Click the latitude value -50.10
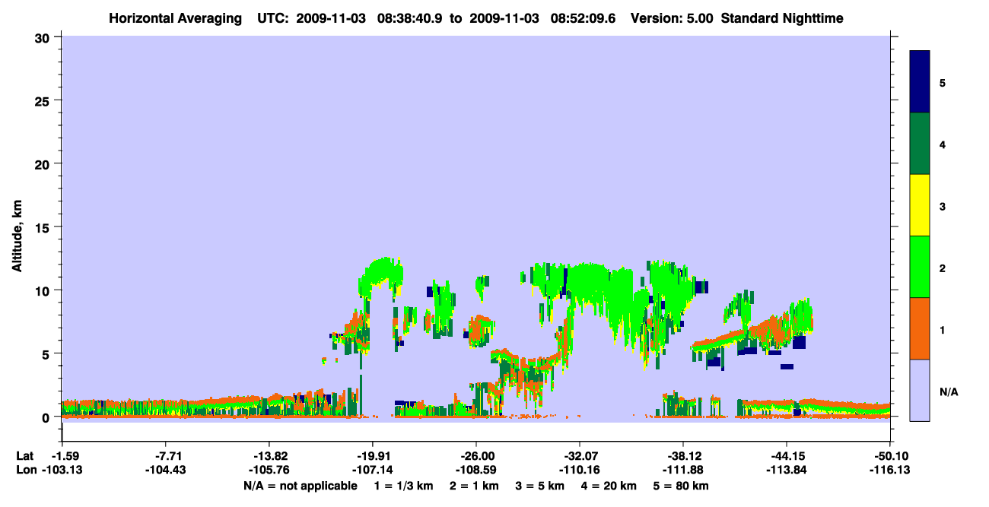Image resolution: width=989 pixels, height=507 pixels. [890, 456]
